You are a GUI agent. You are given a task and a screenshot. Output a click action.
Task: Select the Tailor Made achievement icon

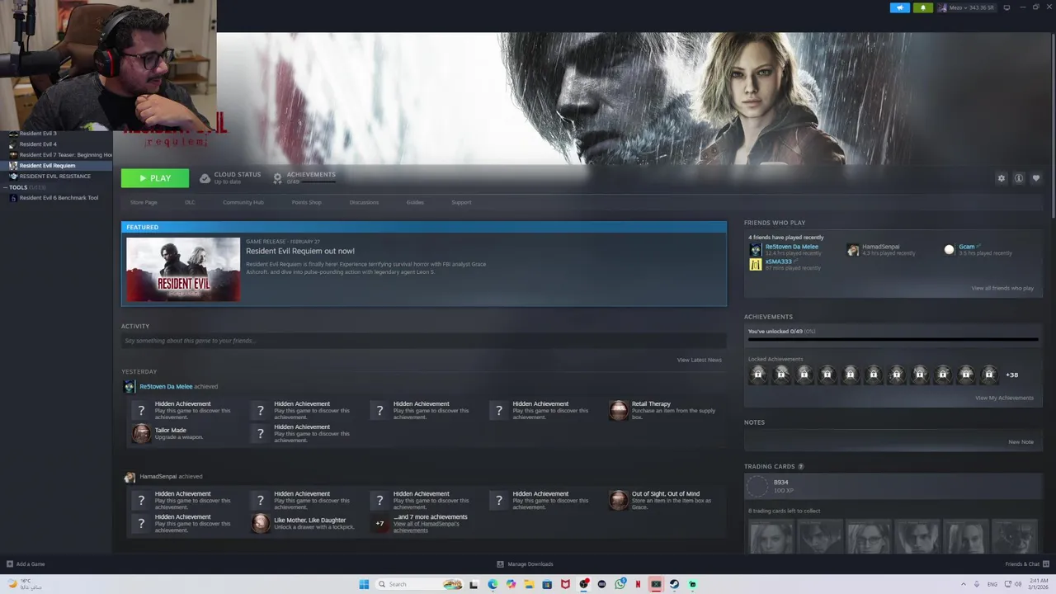(x=142, y=434)
